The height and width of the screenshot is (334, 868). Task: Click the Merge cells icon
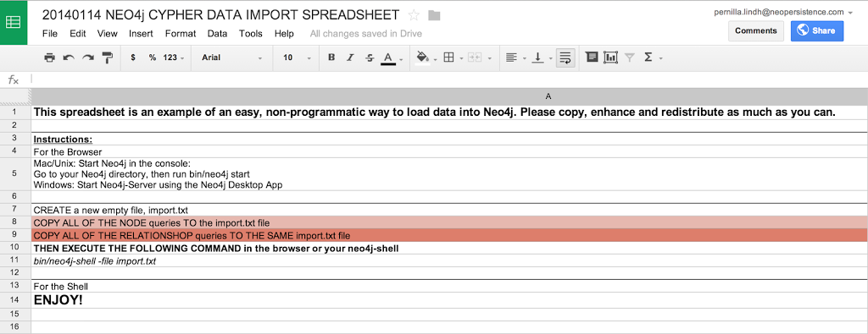475,57
